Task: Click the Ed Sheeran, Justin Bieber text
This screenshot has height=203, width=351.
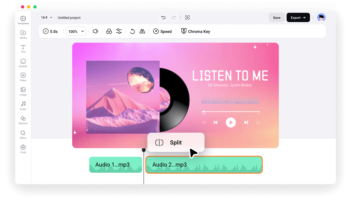Action: click(x=230, y=85)
